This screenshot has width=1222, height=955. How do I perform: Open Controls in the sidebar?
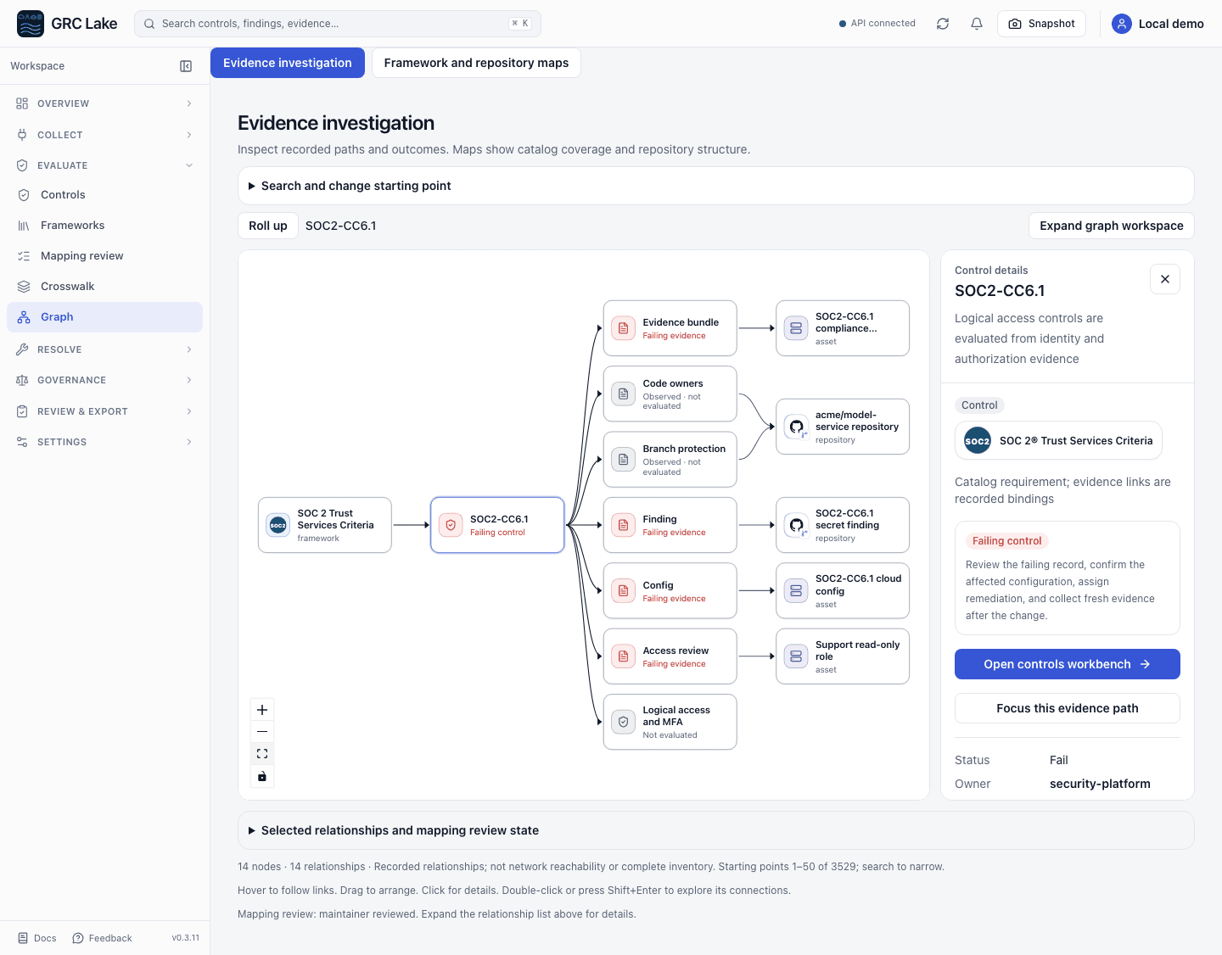[x=104, y=195]
